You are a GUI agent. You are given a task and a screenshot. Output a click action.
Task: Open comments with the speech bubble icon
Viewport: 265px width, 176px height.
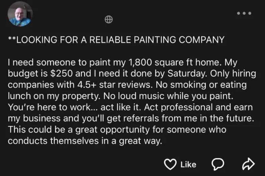point(219,164)
